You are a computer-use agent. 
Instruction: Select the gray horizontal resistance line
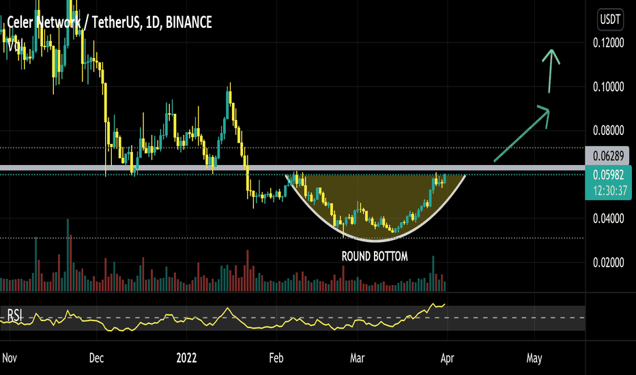pos(292,168)
